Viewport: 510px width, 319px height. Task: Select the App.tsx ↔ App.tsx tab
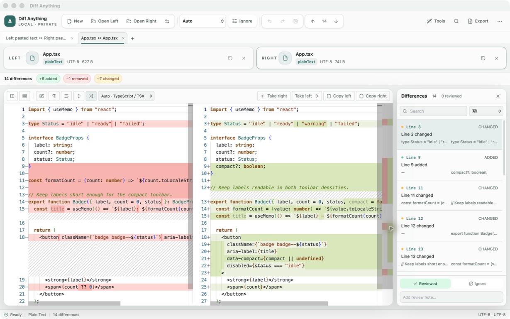pyautogui.click(x=99, y=38)
